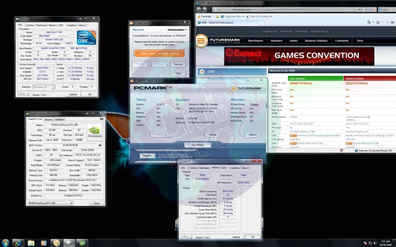Image resolution: width=396 pixels, height=247 pixels.
Task: Click the Intel Core i7 logo in CPU-Z
Action: point(86,37)
